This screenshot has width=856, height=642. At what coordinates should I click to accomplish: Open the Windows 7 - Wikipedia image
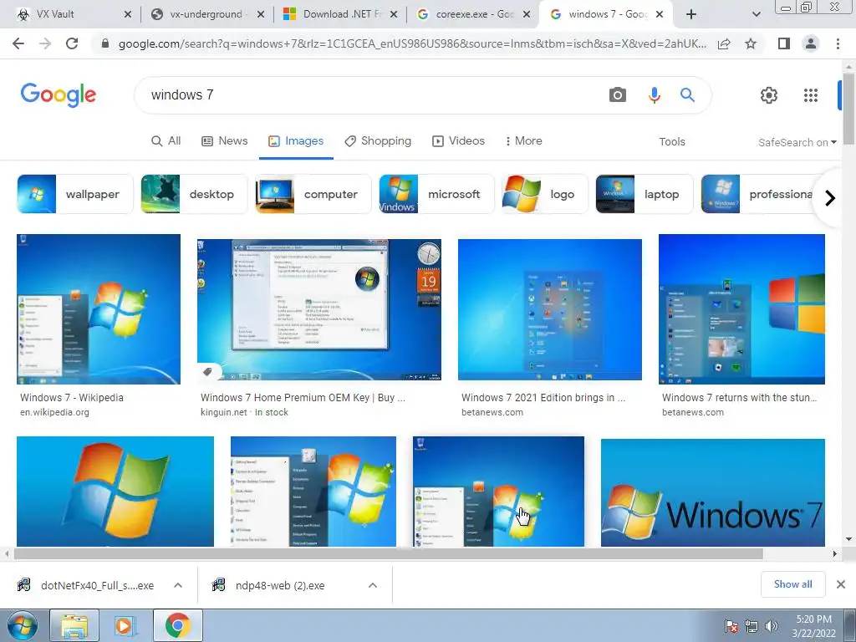pos(99,309)
